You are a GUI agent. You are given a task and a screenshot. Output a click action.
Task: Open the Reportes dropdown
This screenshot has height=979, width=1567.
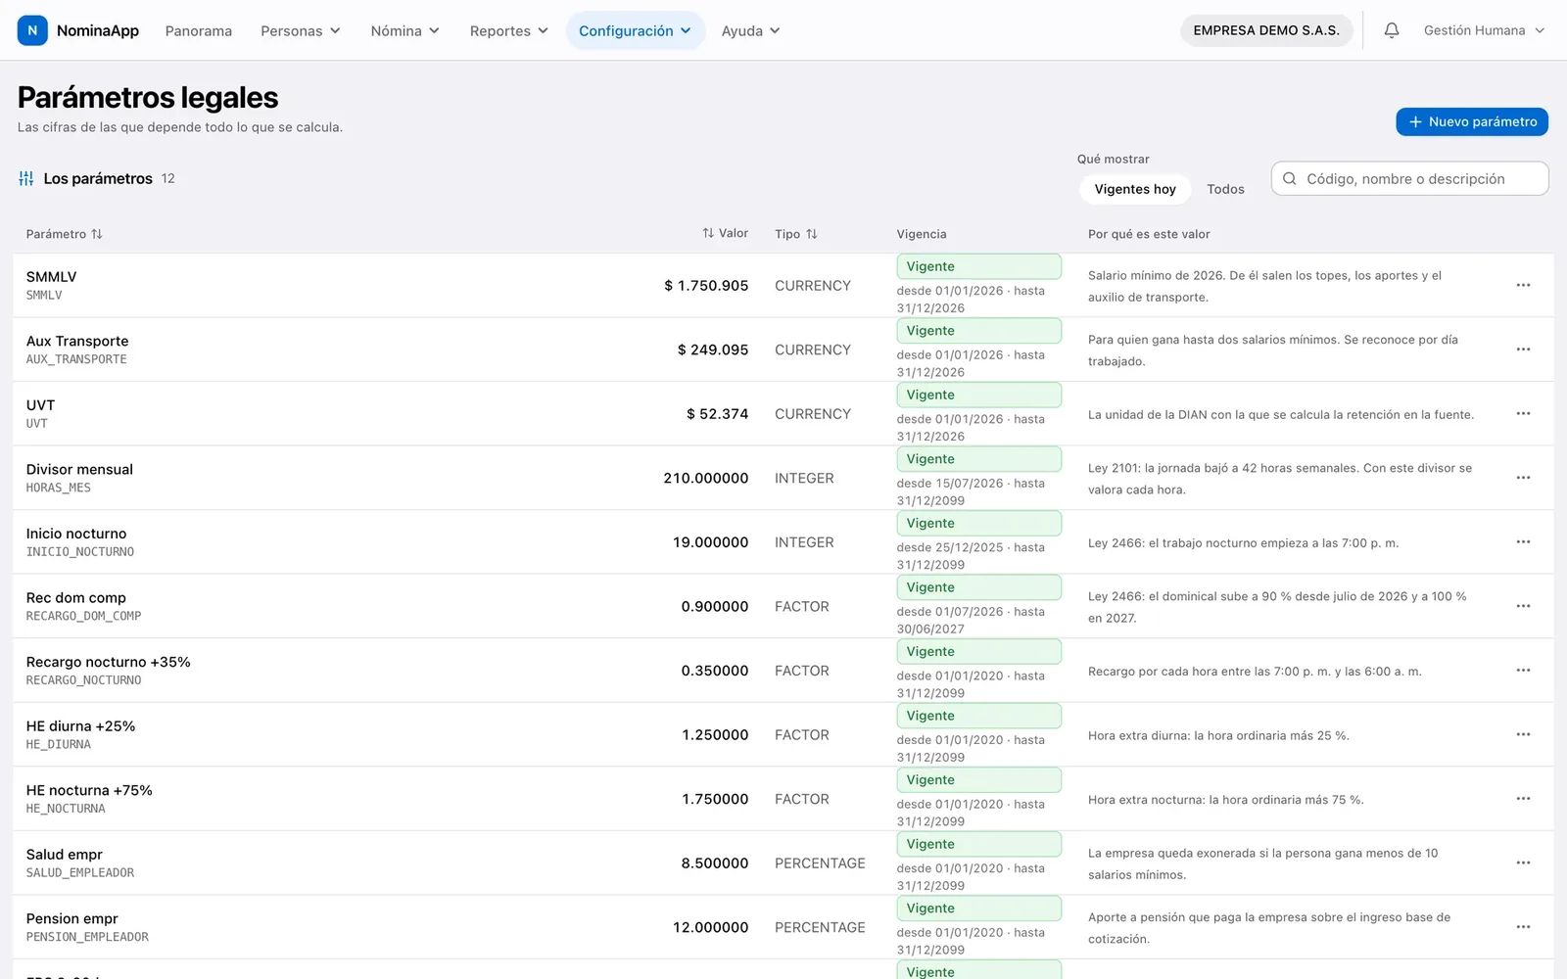[509, 30]
